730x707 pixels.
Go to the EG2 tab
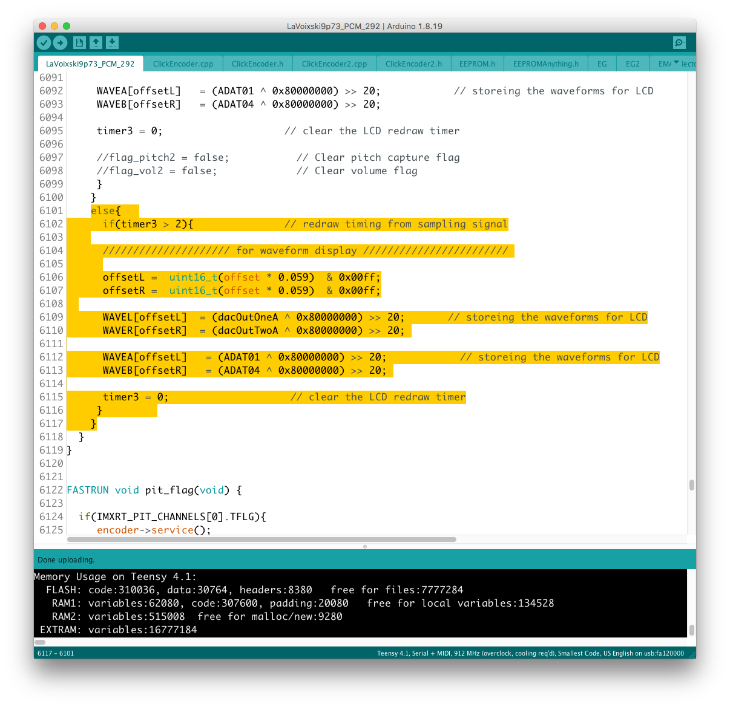(x=633, y=64)
